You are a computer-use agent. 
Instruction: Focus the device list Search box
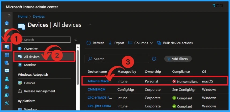[117, 59]
